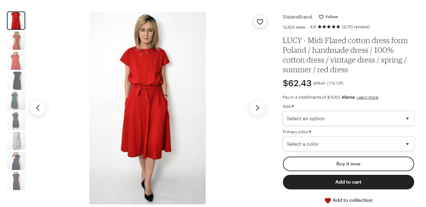Select the first red dress thumbnail
This screenshot has height=207, width=426.
click(16, 21)
